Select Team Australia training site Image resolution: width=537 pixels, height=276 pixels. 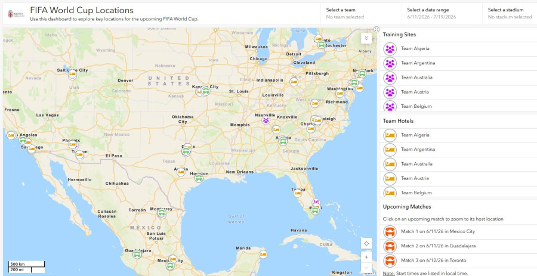pos(459,77)
